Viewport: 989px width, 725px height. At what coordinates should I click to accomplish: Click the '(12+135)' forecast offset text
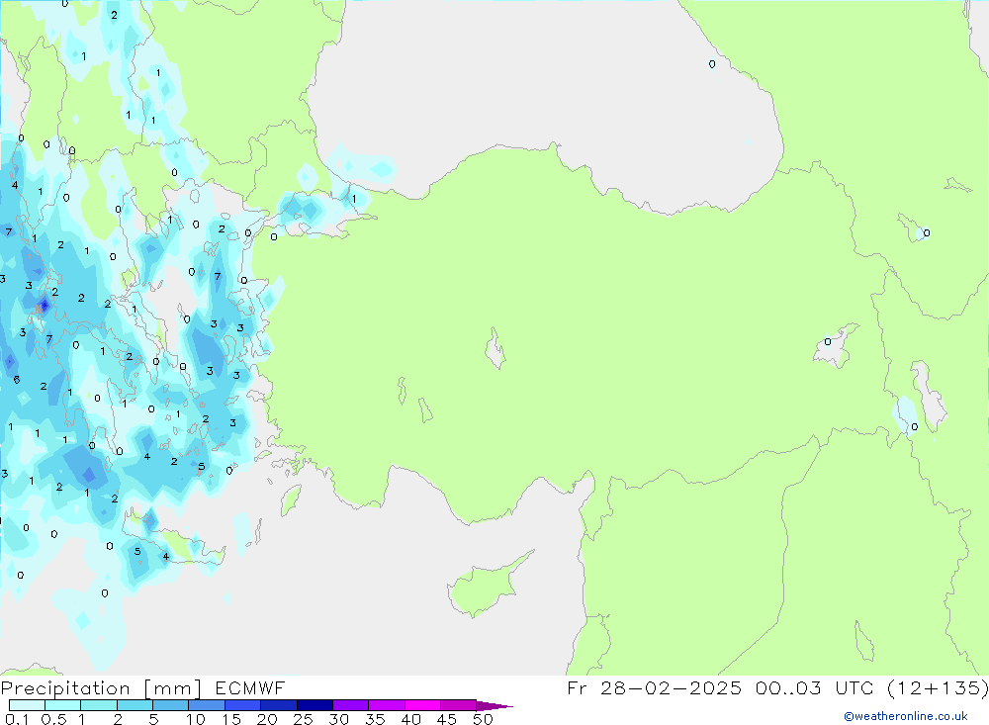tap(938, 687)
